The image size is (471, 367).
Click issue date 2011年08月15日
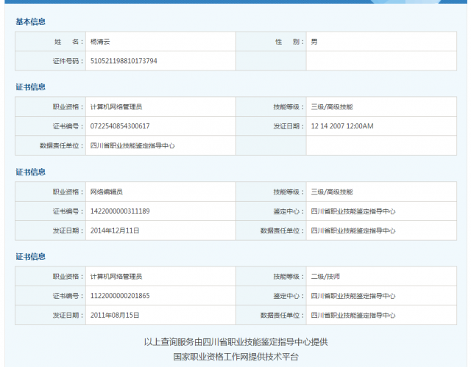(x=115, y=315)
